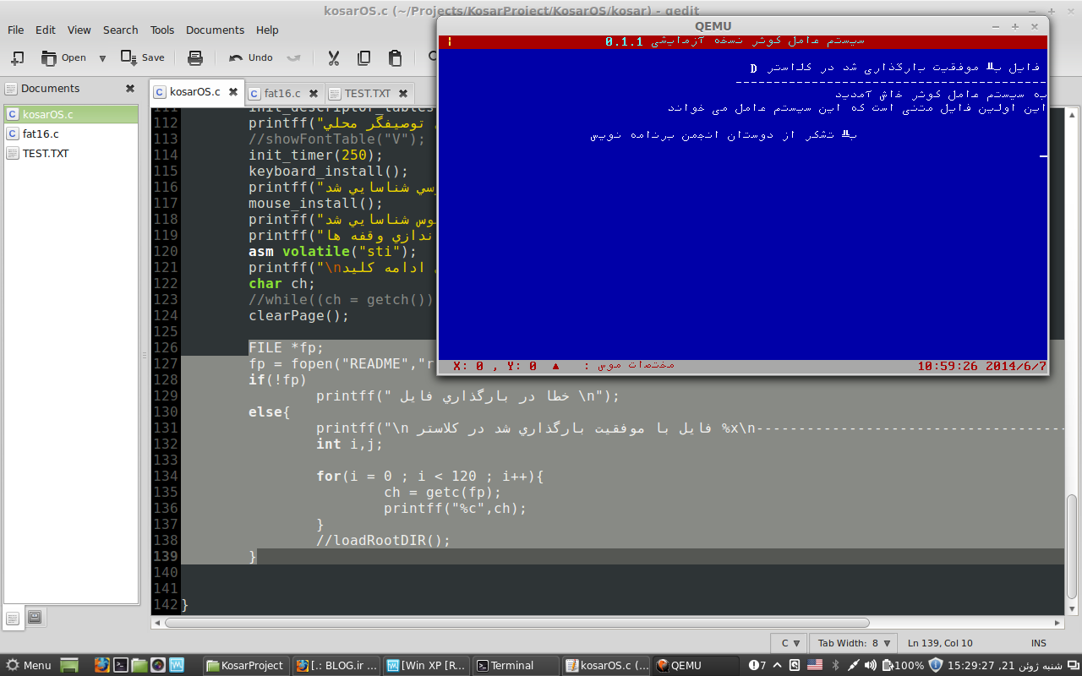
Task: Launch Terminal from the panel launcher
Action: pos(121,665)
